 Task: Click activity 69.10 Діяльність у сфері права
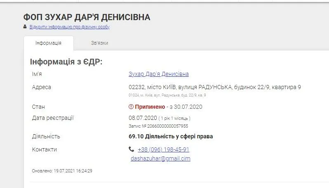pyautogui.click(x=171, y=136)
